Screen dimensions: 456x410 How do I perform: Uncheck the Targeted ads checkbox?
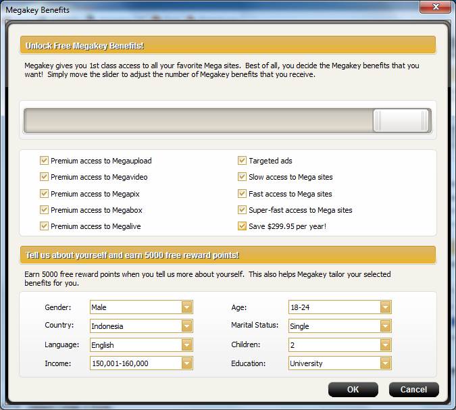point(242,160)
